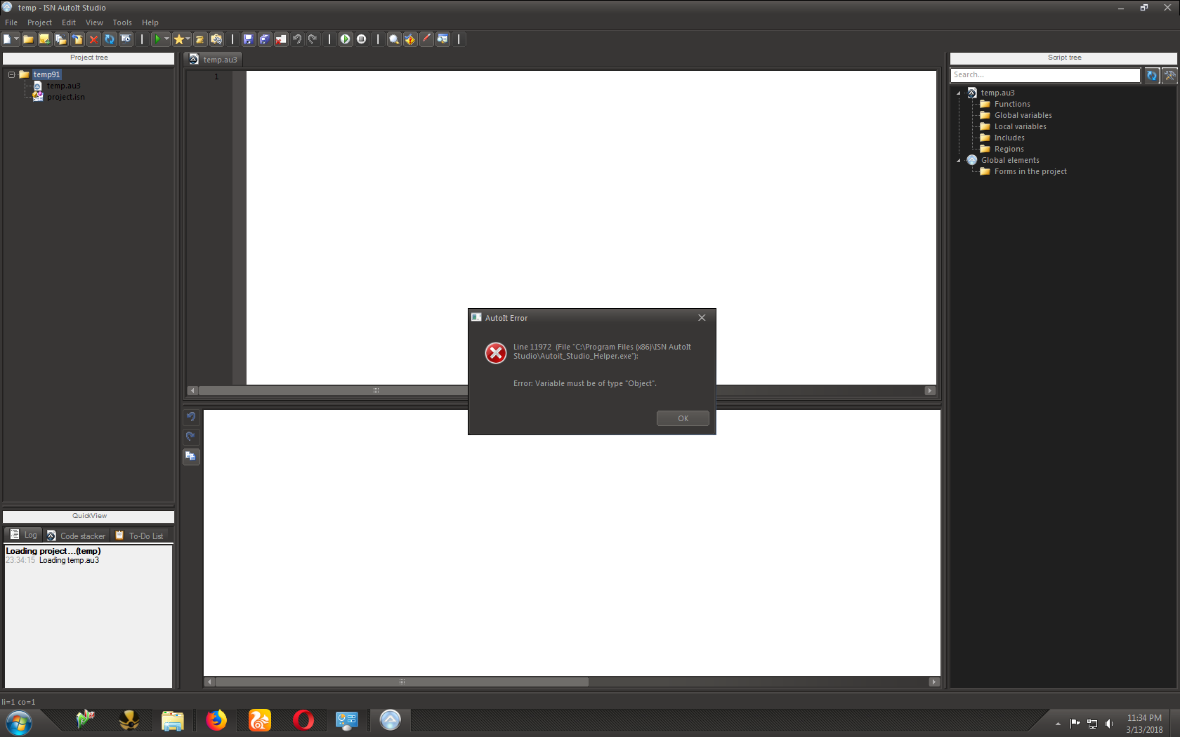The height and width of the screenshot is (737, 1180).
Task: Click the Undo toolbar icon
Action: click(x=297, y=39)
